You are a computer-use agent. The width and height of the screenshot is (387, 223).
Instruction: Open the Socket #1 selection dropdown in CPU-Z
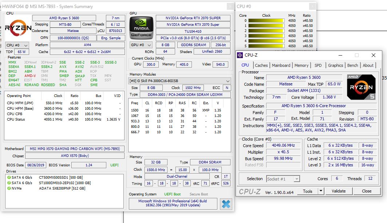tap(283, 179)
